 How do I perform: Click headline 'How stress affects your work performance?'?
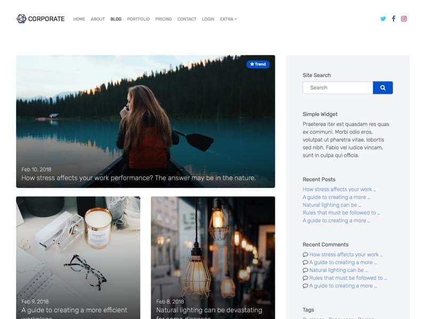(x=87, y=178)
